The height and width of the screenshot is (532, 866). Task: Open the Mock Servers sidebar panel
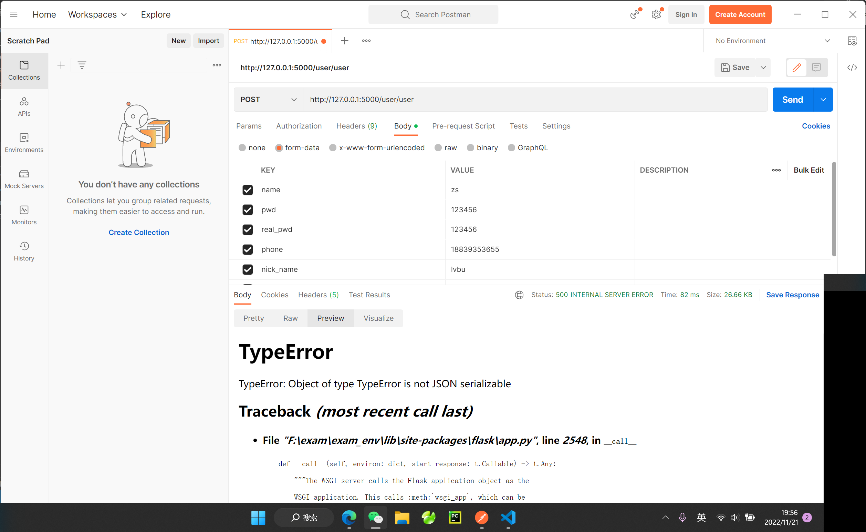tap(24, 179)
